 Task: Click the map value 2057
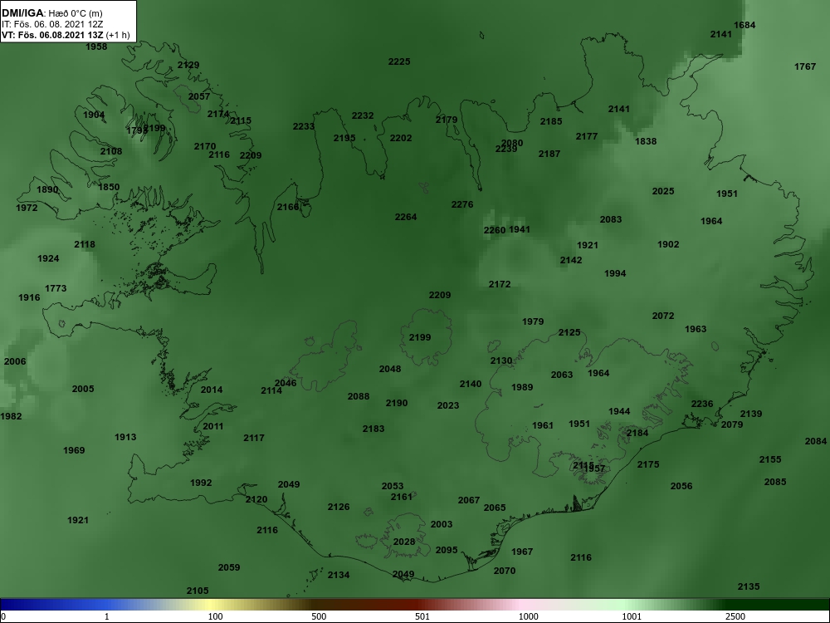[199, 96]
